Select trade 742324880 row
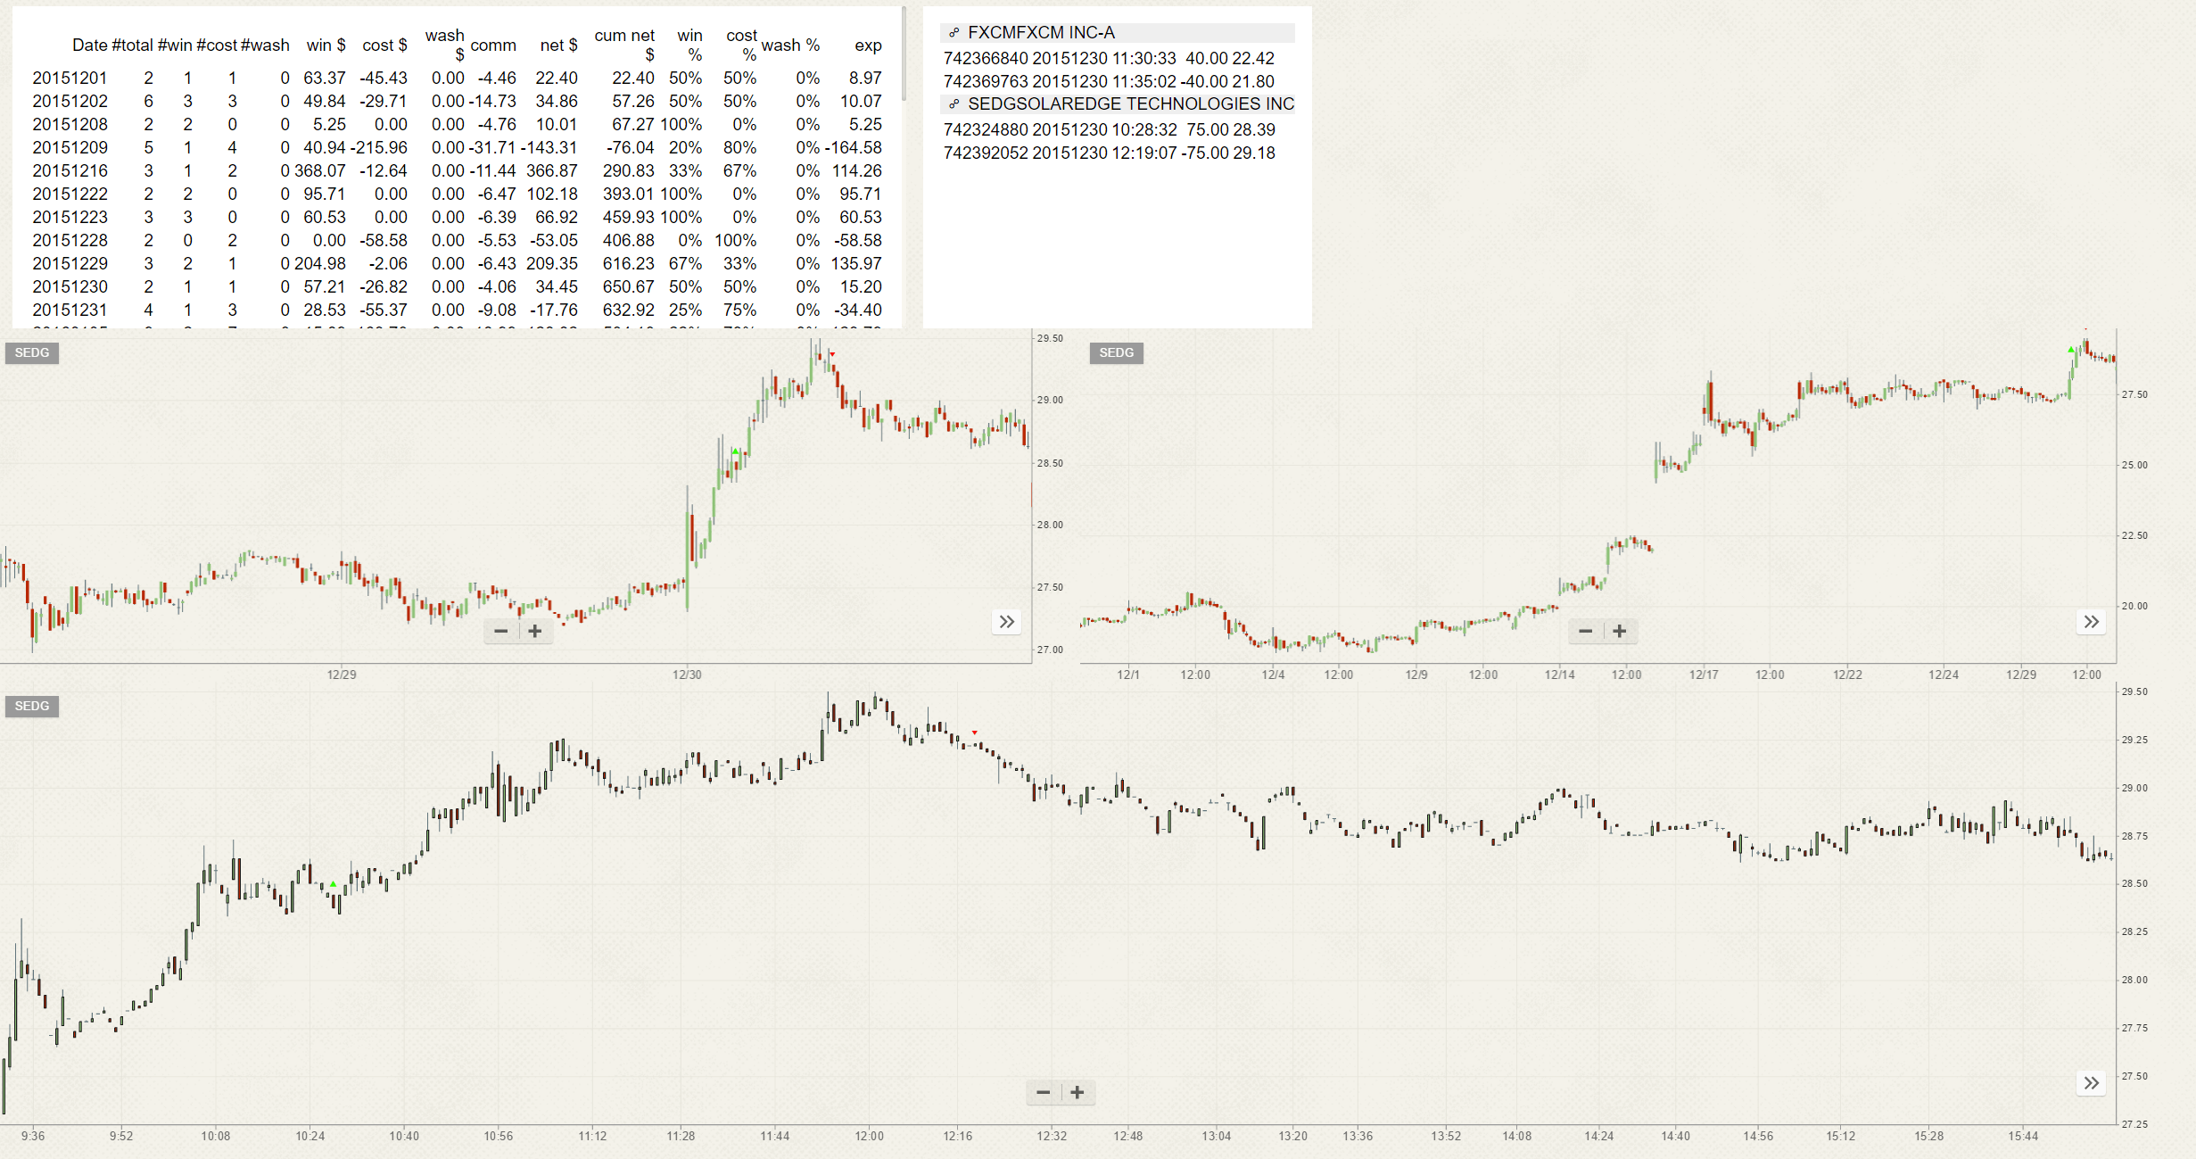The image size is (2196, 1159). (x=1109, y=129)
